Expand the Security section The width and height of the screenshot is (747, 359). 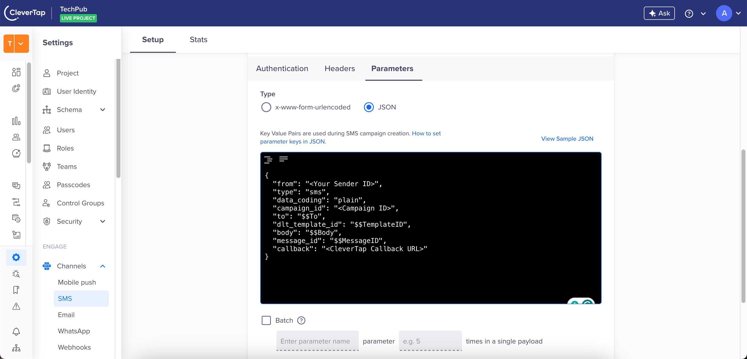click(102, 221)
